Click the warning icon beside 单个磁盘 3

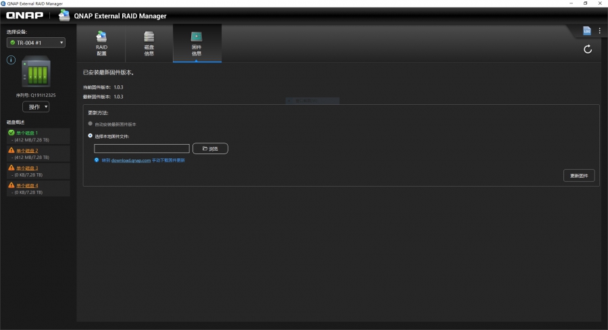11,167
